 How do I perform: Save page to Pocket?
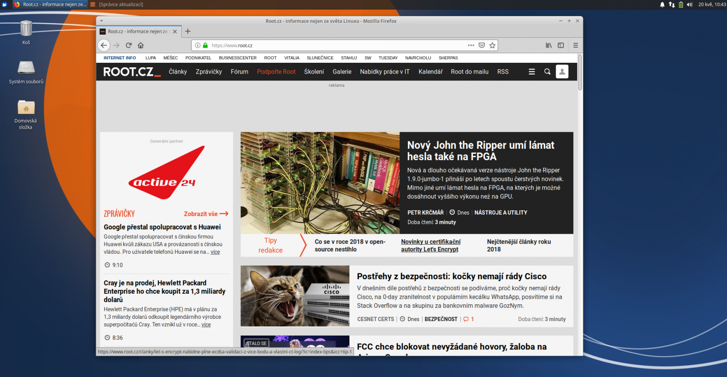(x=482, y=45)
